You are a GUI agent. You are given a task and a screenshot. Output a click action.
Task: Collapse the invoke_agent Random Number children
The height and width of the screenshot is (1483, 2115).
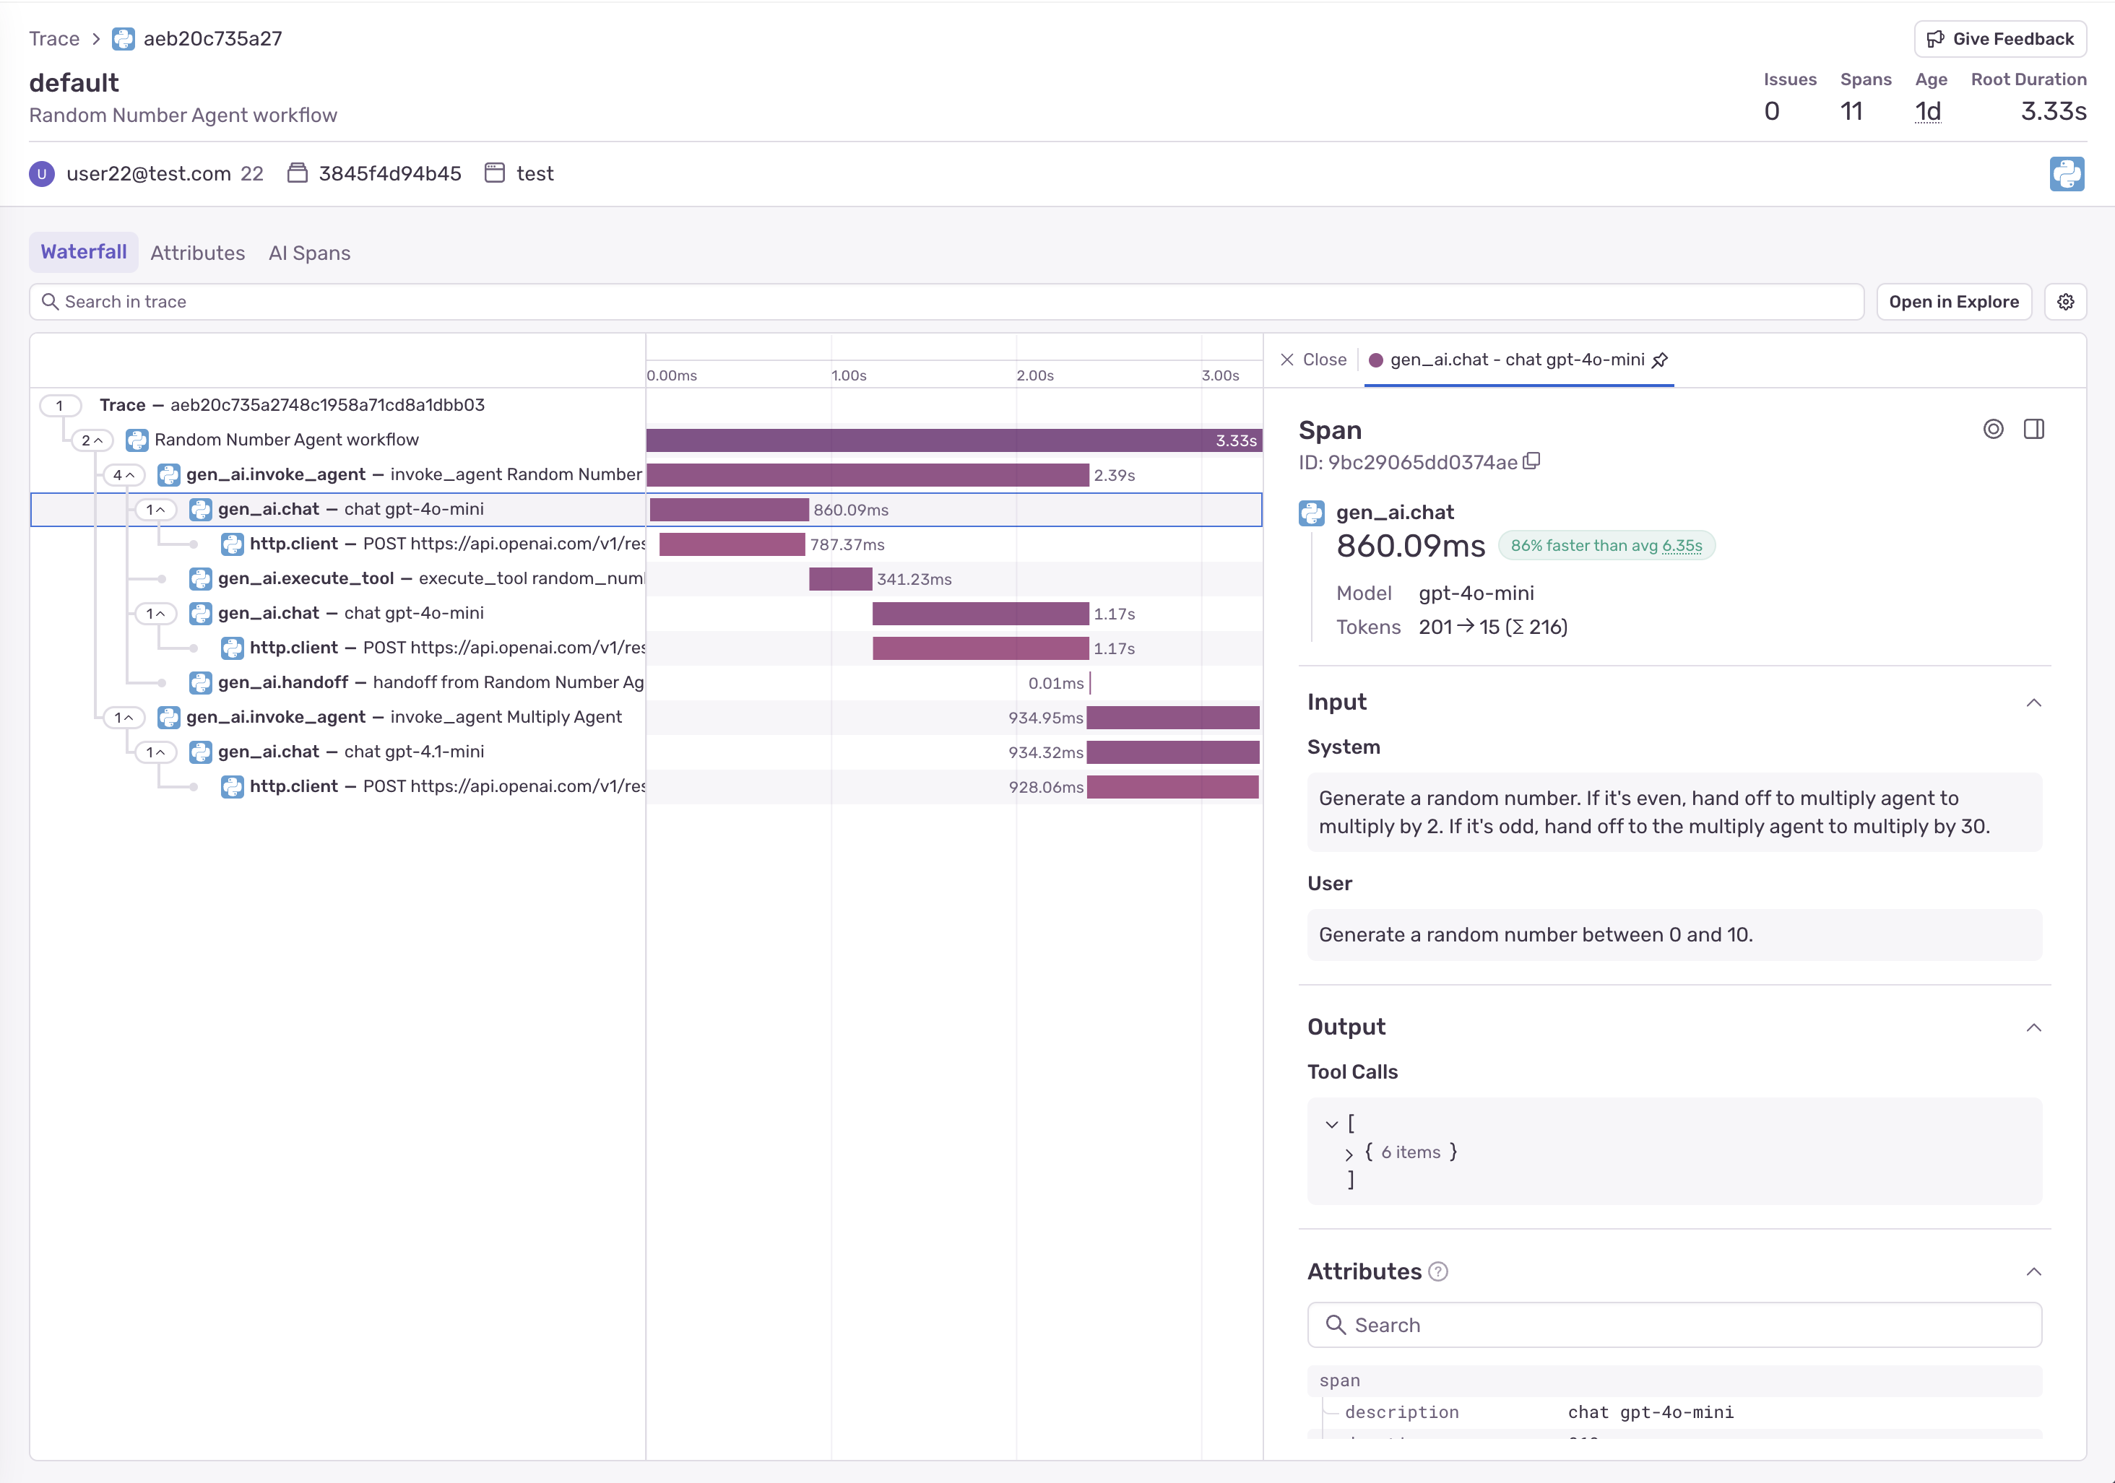click(x=124, y=475)
